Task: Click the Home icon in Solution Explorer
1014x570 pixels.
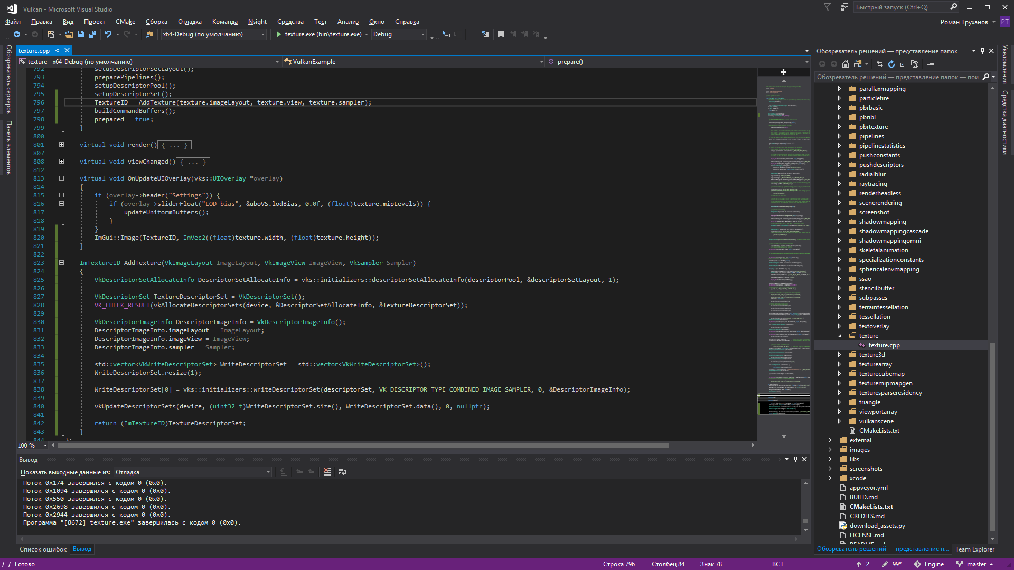Action: click(845, 64)
